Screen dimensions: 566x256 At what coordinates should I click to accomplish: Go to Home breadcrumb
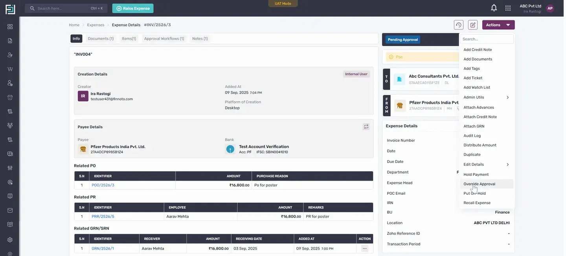(x=74, y=25)
